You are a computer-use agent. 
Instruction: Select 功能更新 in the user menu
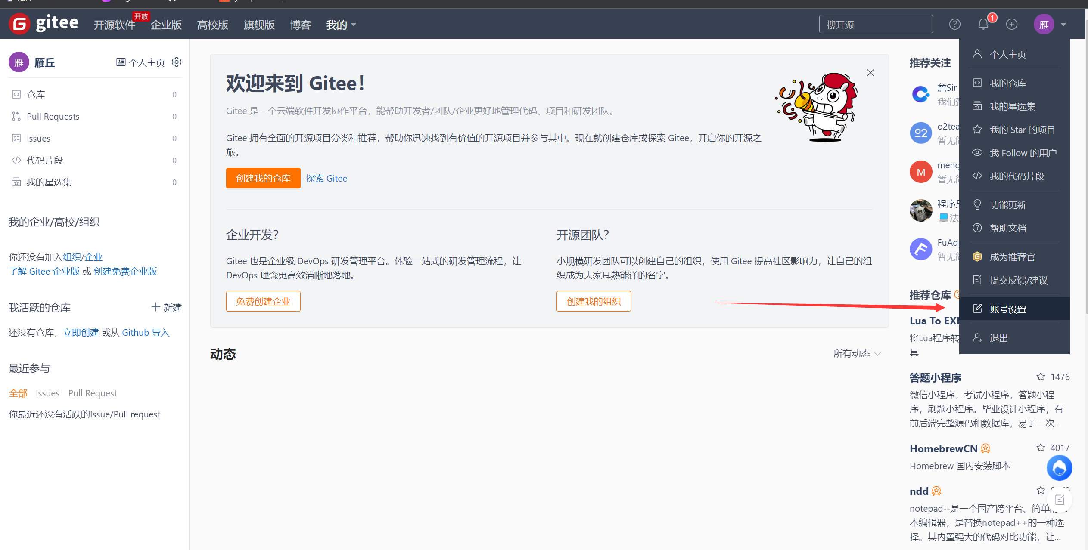click(1014, 205)
